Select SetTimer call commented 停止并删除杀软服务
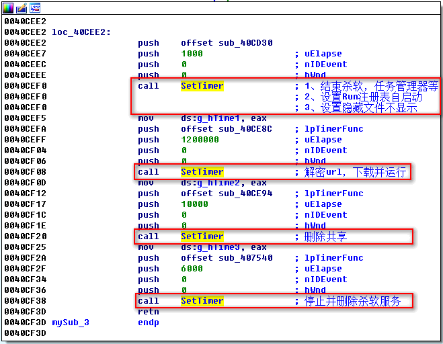This screenshot has height=344, width=443. click(202, 301)
